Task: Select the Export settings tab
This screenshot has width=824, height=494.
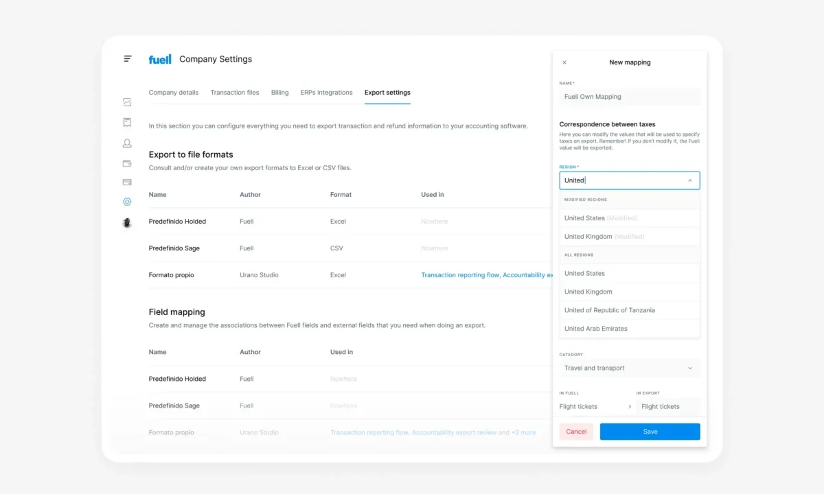Action: (387, 93)
